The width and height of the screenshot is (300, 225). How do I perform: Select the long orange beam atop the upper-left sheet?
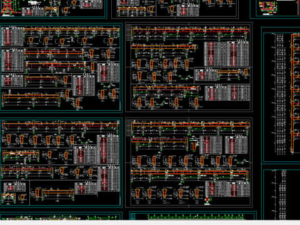tap(71, 29)
